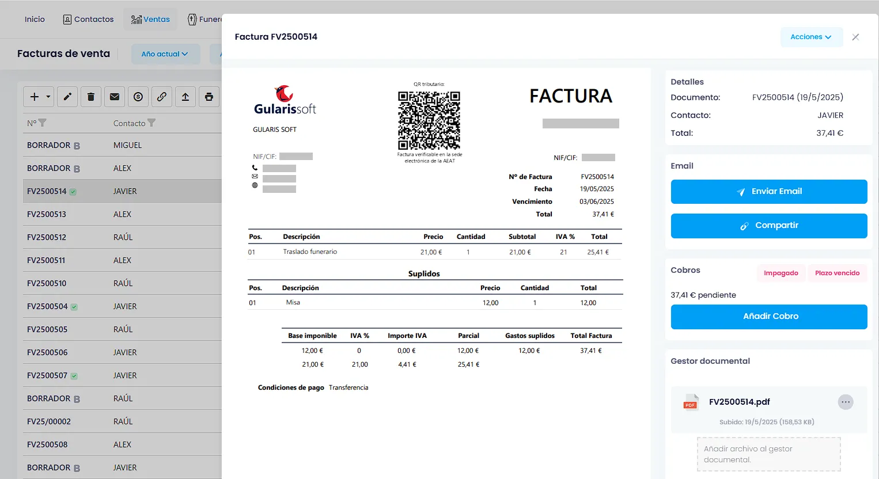Click the Nº column filter funnel
Viewport: 879px width, 479px height.
coord(42,123)
